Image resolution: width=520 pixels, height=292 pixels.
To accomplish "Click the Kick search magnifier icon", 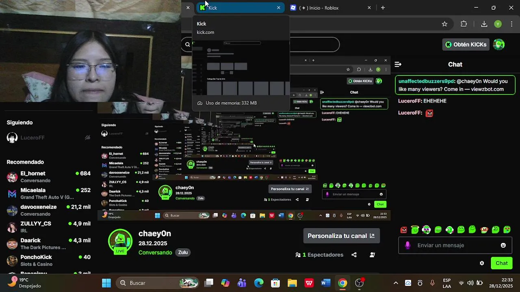I will 187,45.
